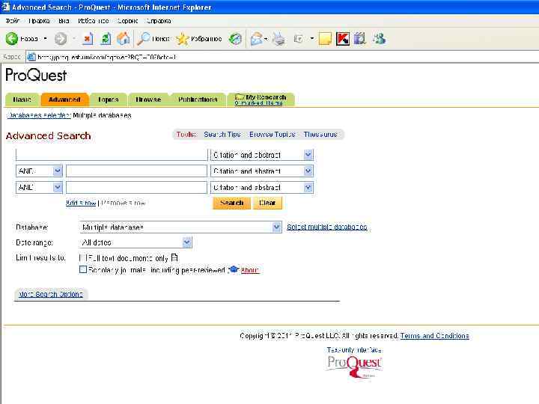Open the Edit button dropdown arrow
Viewport: 539px width, 404px height.
pos(311,39)
